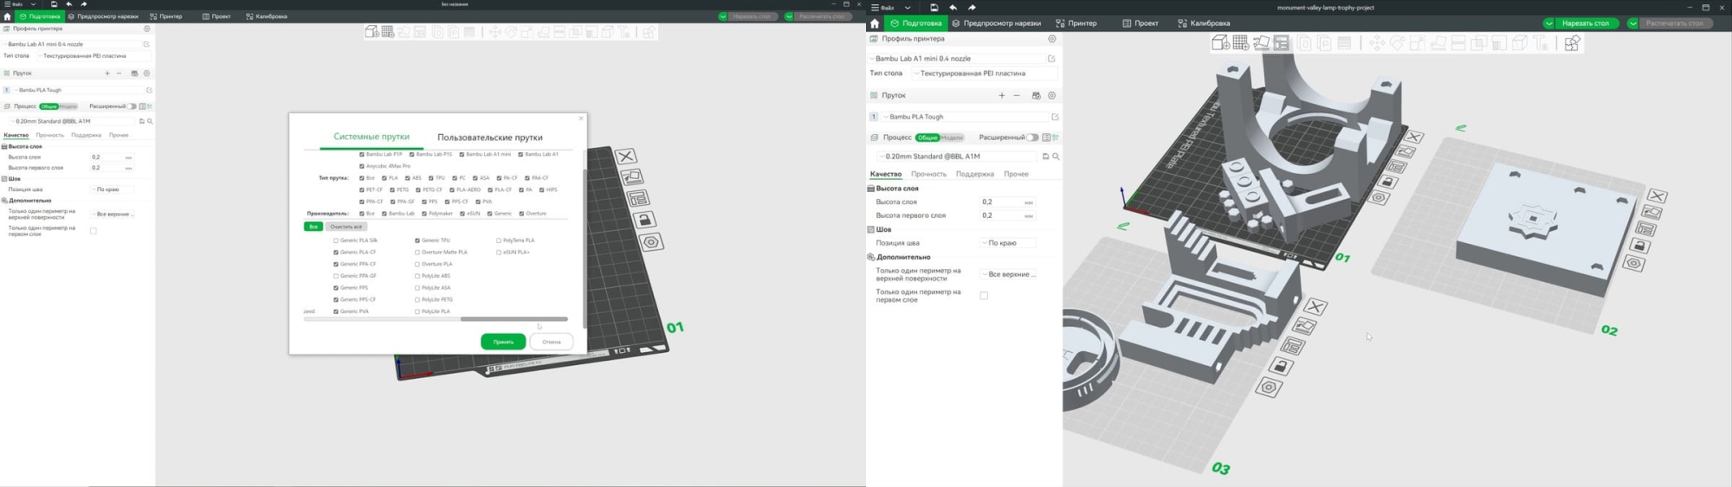Switch to Пользовательские прутки tab in dialog
Viewport: 1732px width, 487px height.
[x=490, y=138]
